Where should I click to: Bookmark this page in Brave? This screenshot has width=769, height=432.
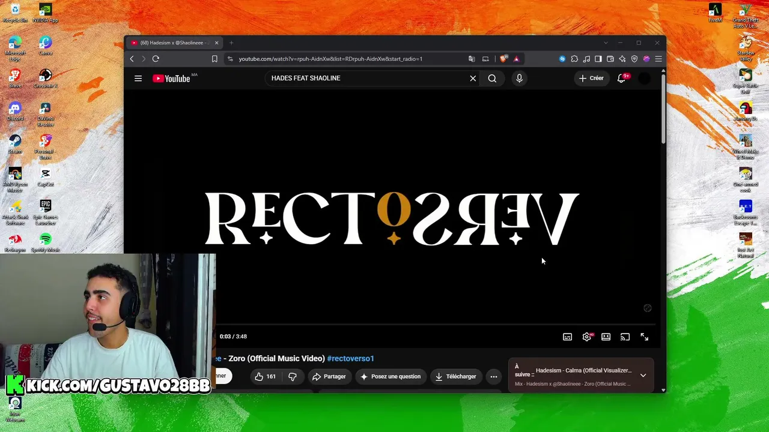[x=214, y=59]
